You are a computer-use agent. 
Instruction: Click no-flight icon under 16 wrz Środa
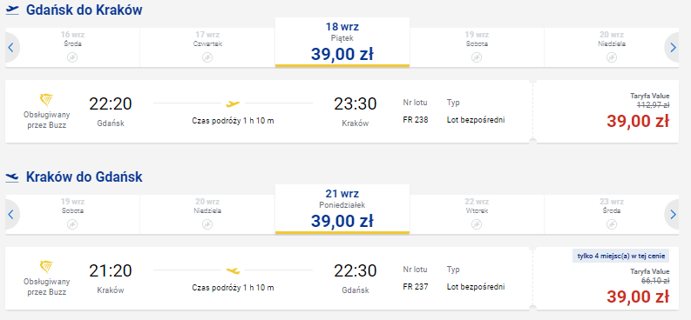coord(72,57)
